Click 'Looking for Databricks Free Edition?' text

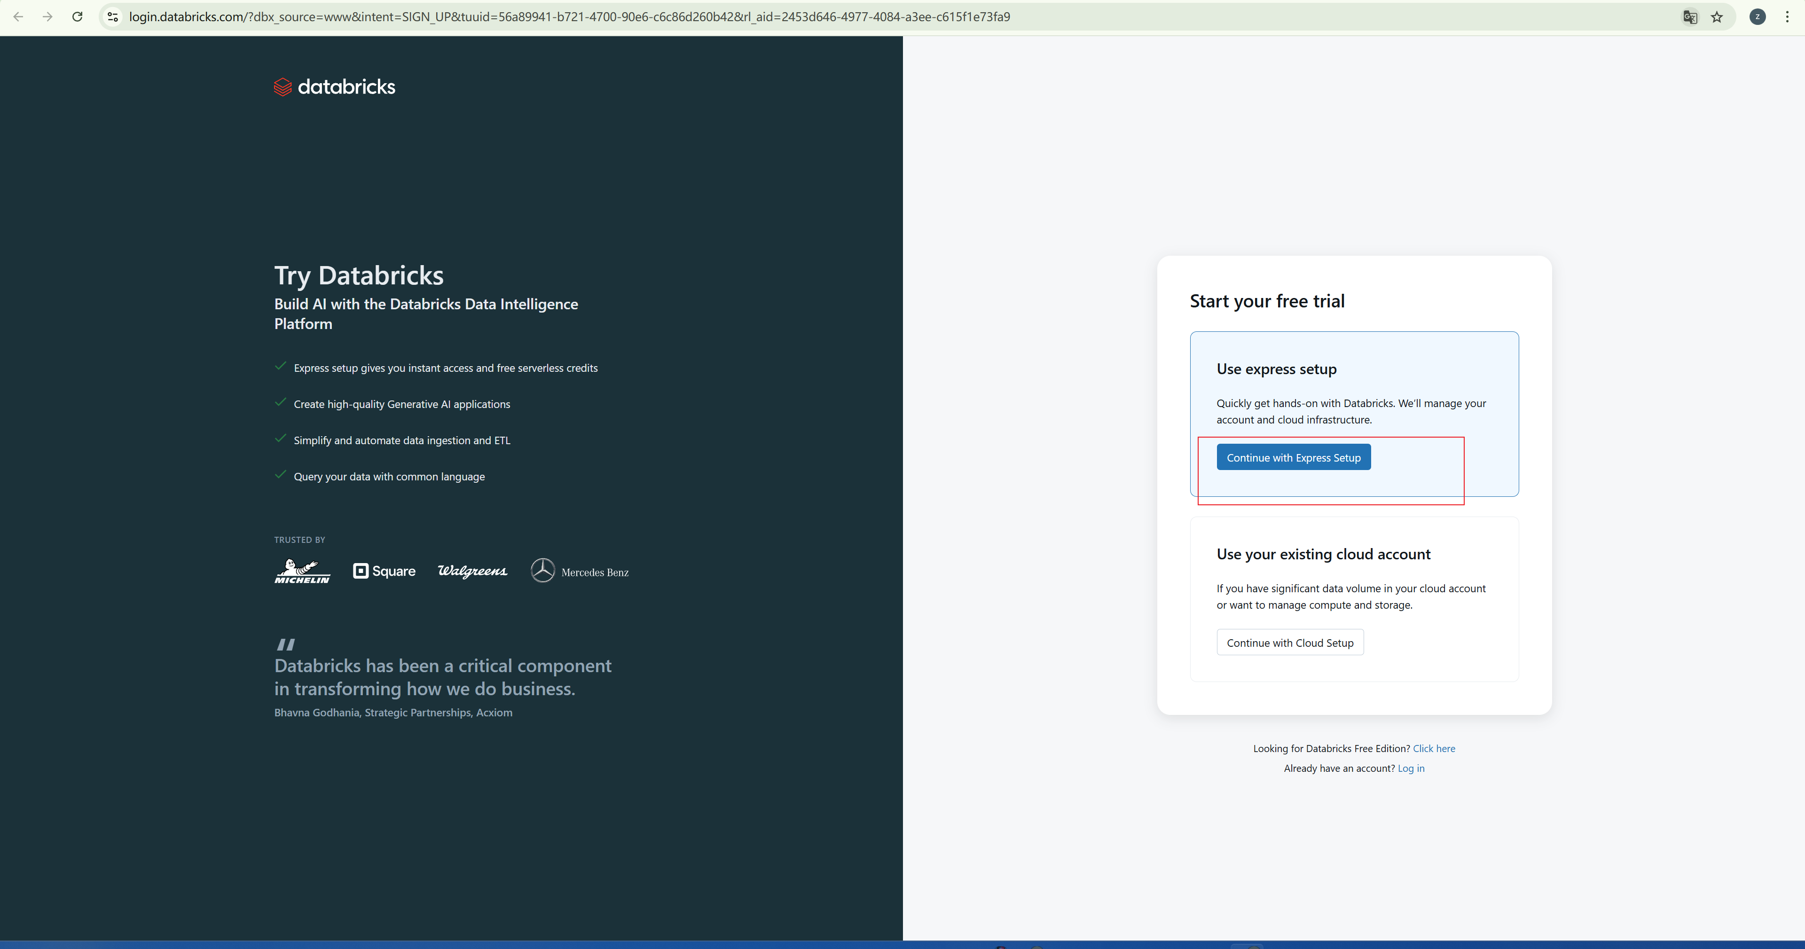(x=1331, y=749)
